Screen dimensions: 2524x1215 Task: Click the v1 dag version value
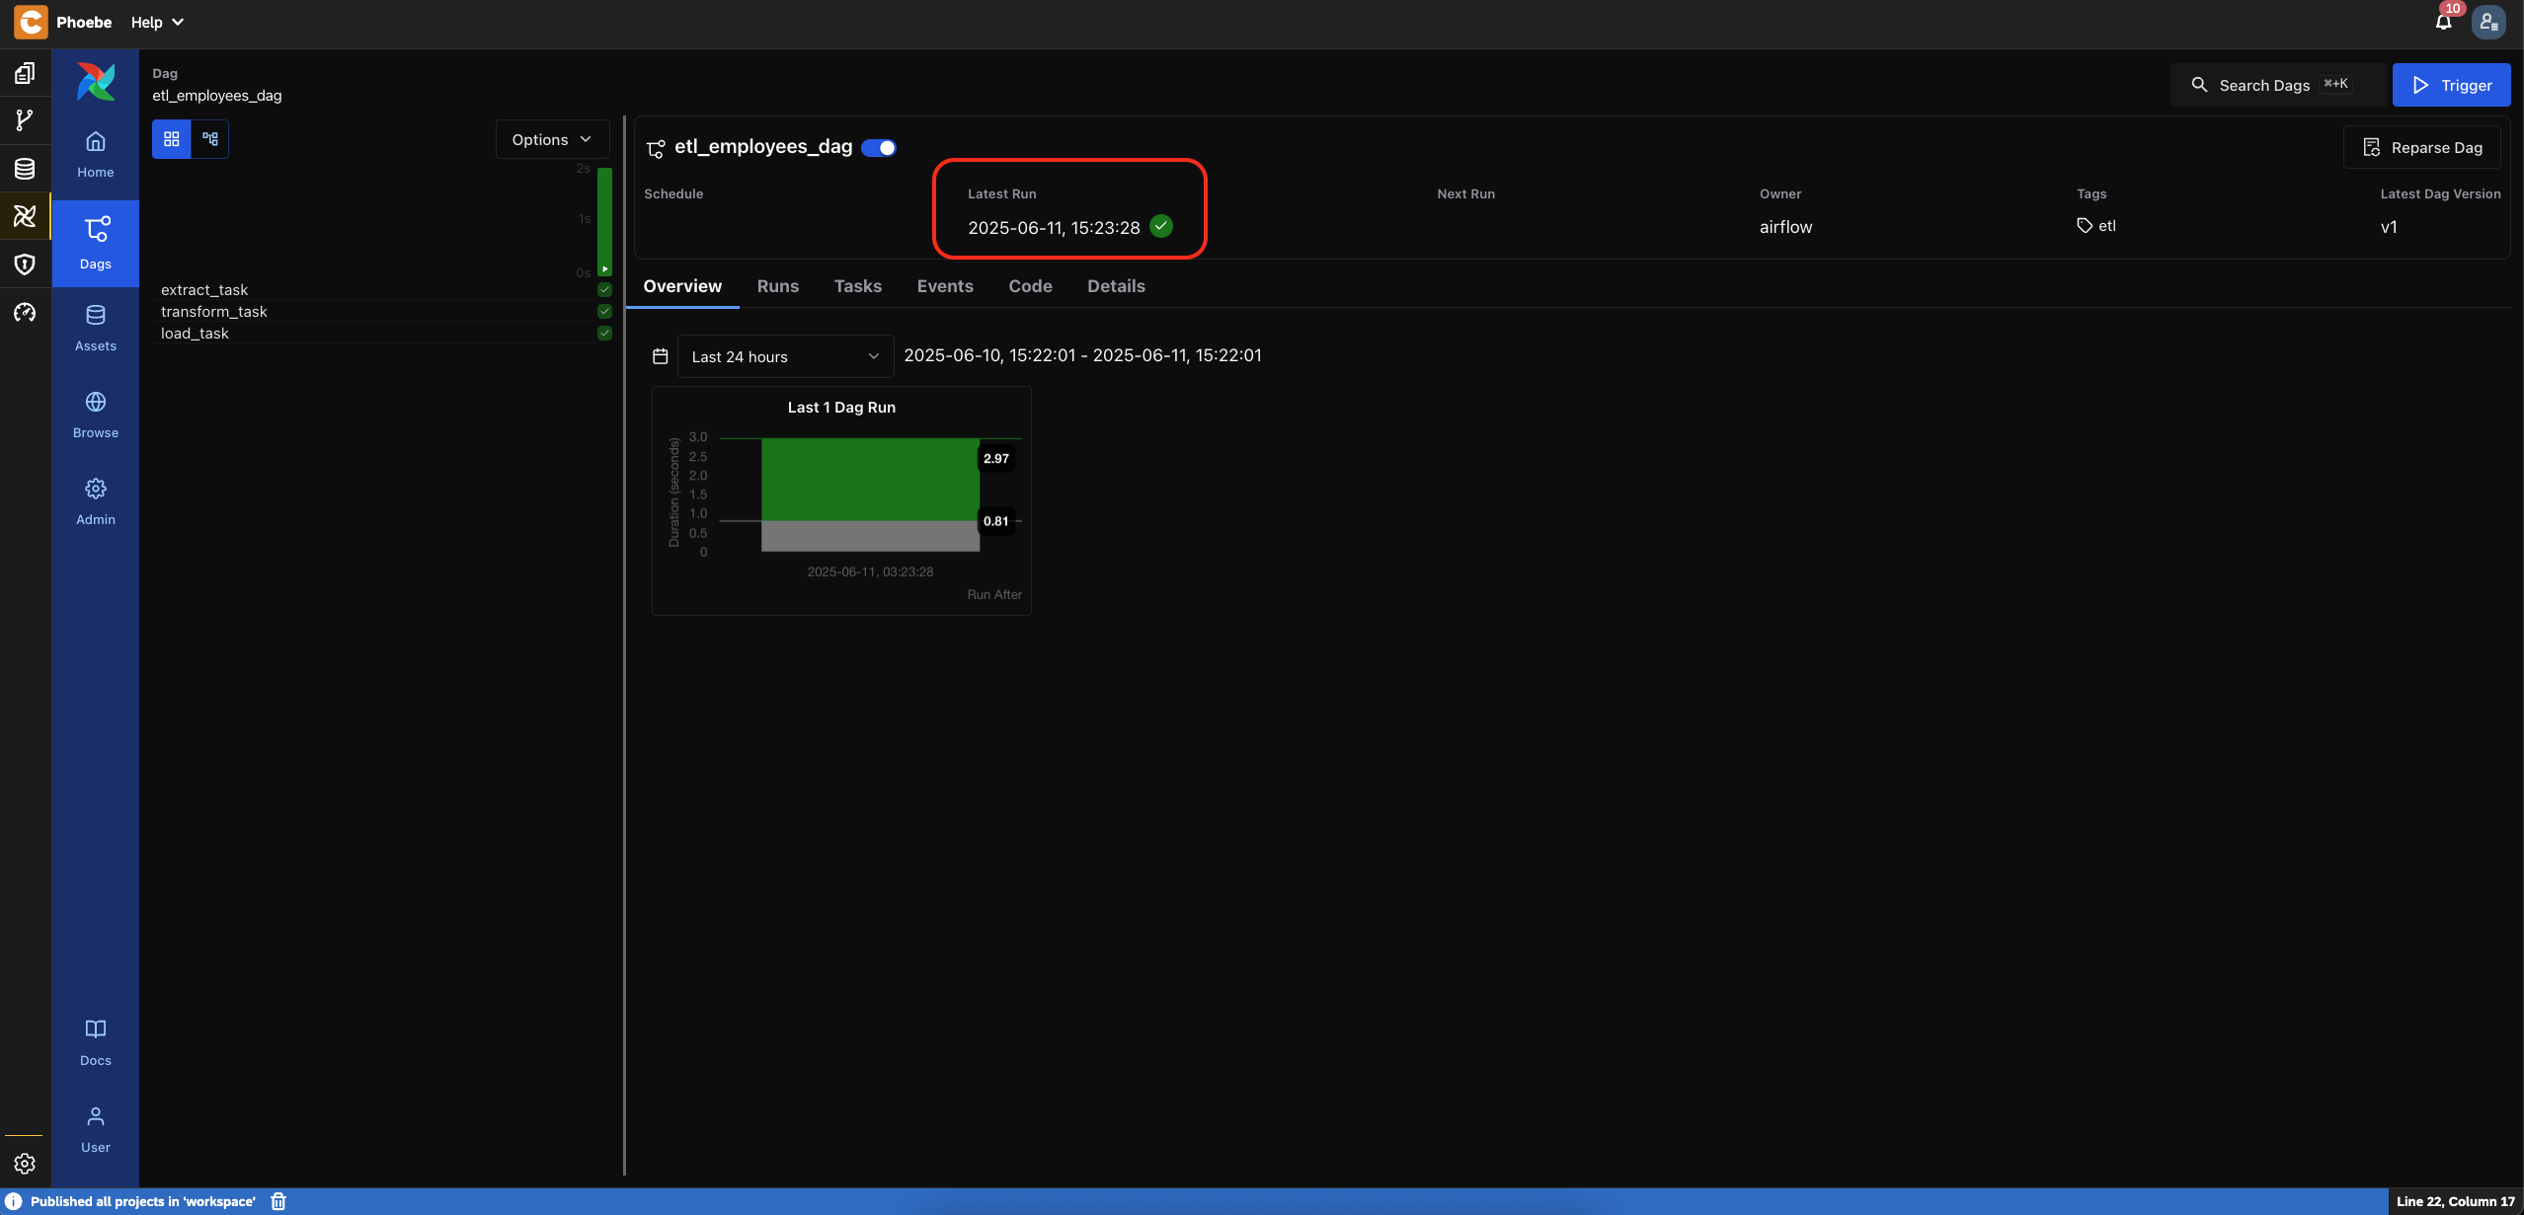(x=2389, y=227)
